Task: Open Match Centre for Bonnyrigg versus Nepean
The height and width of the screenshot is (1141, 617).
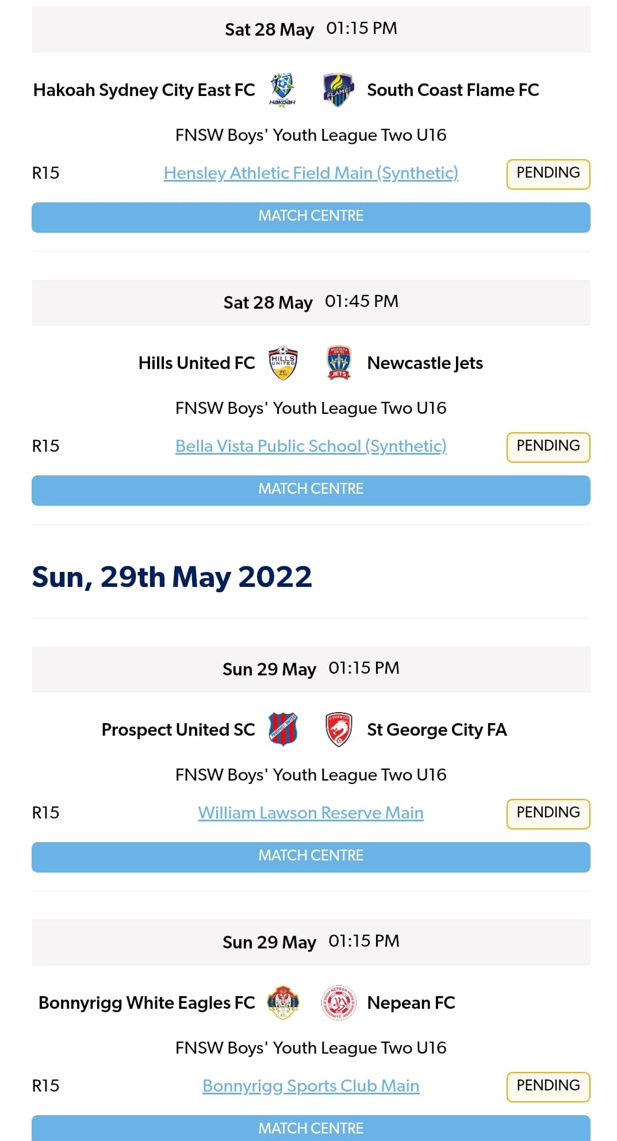Action: click(x=311, y=1127)
